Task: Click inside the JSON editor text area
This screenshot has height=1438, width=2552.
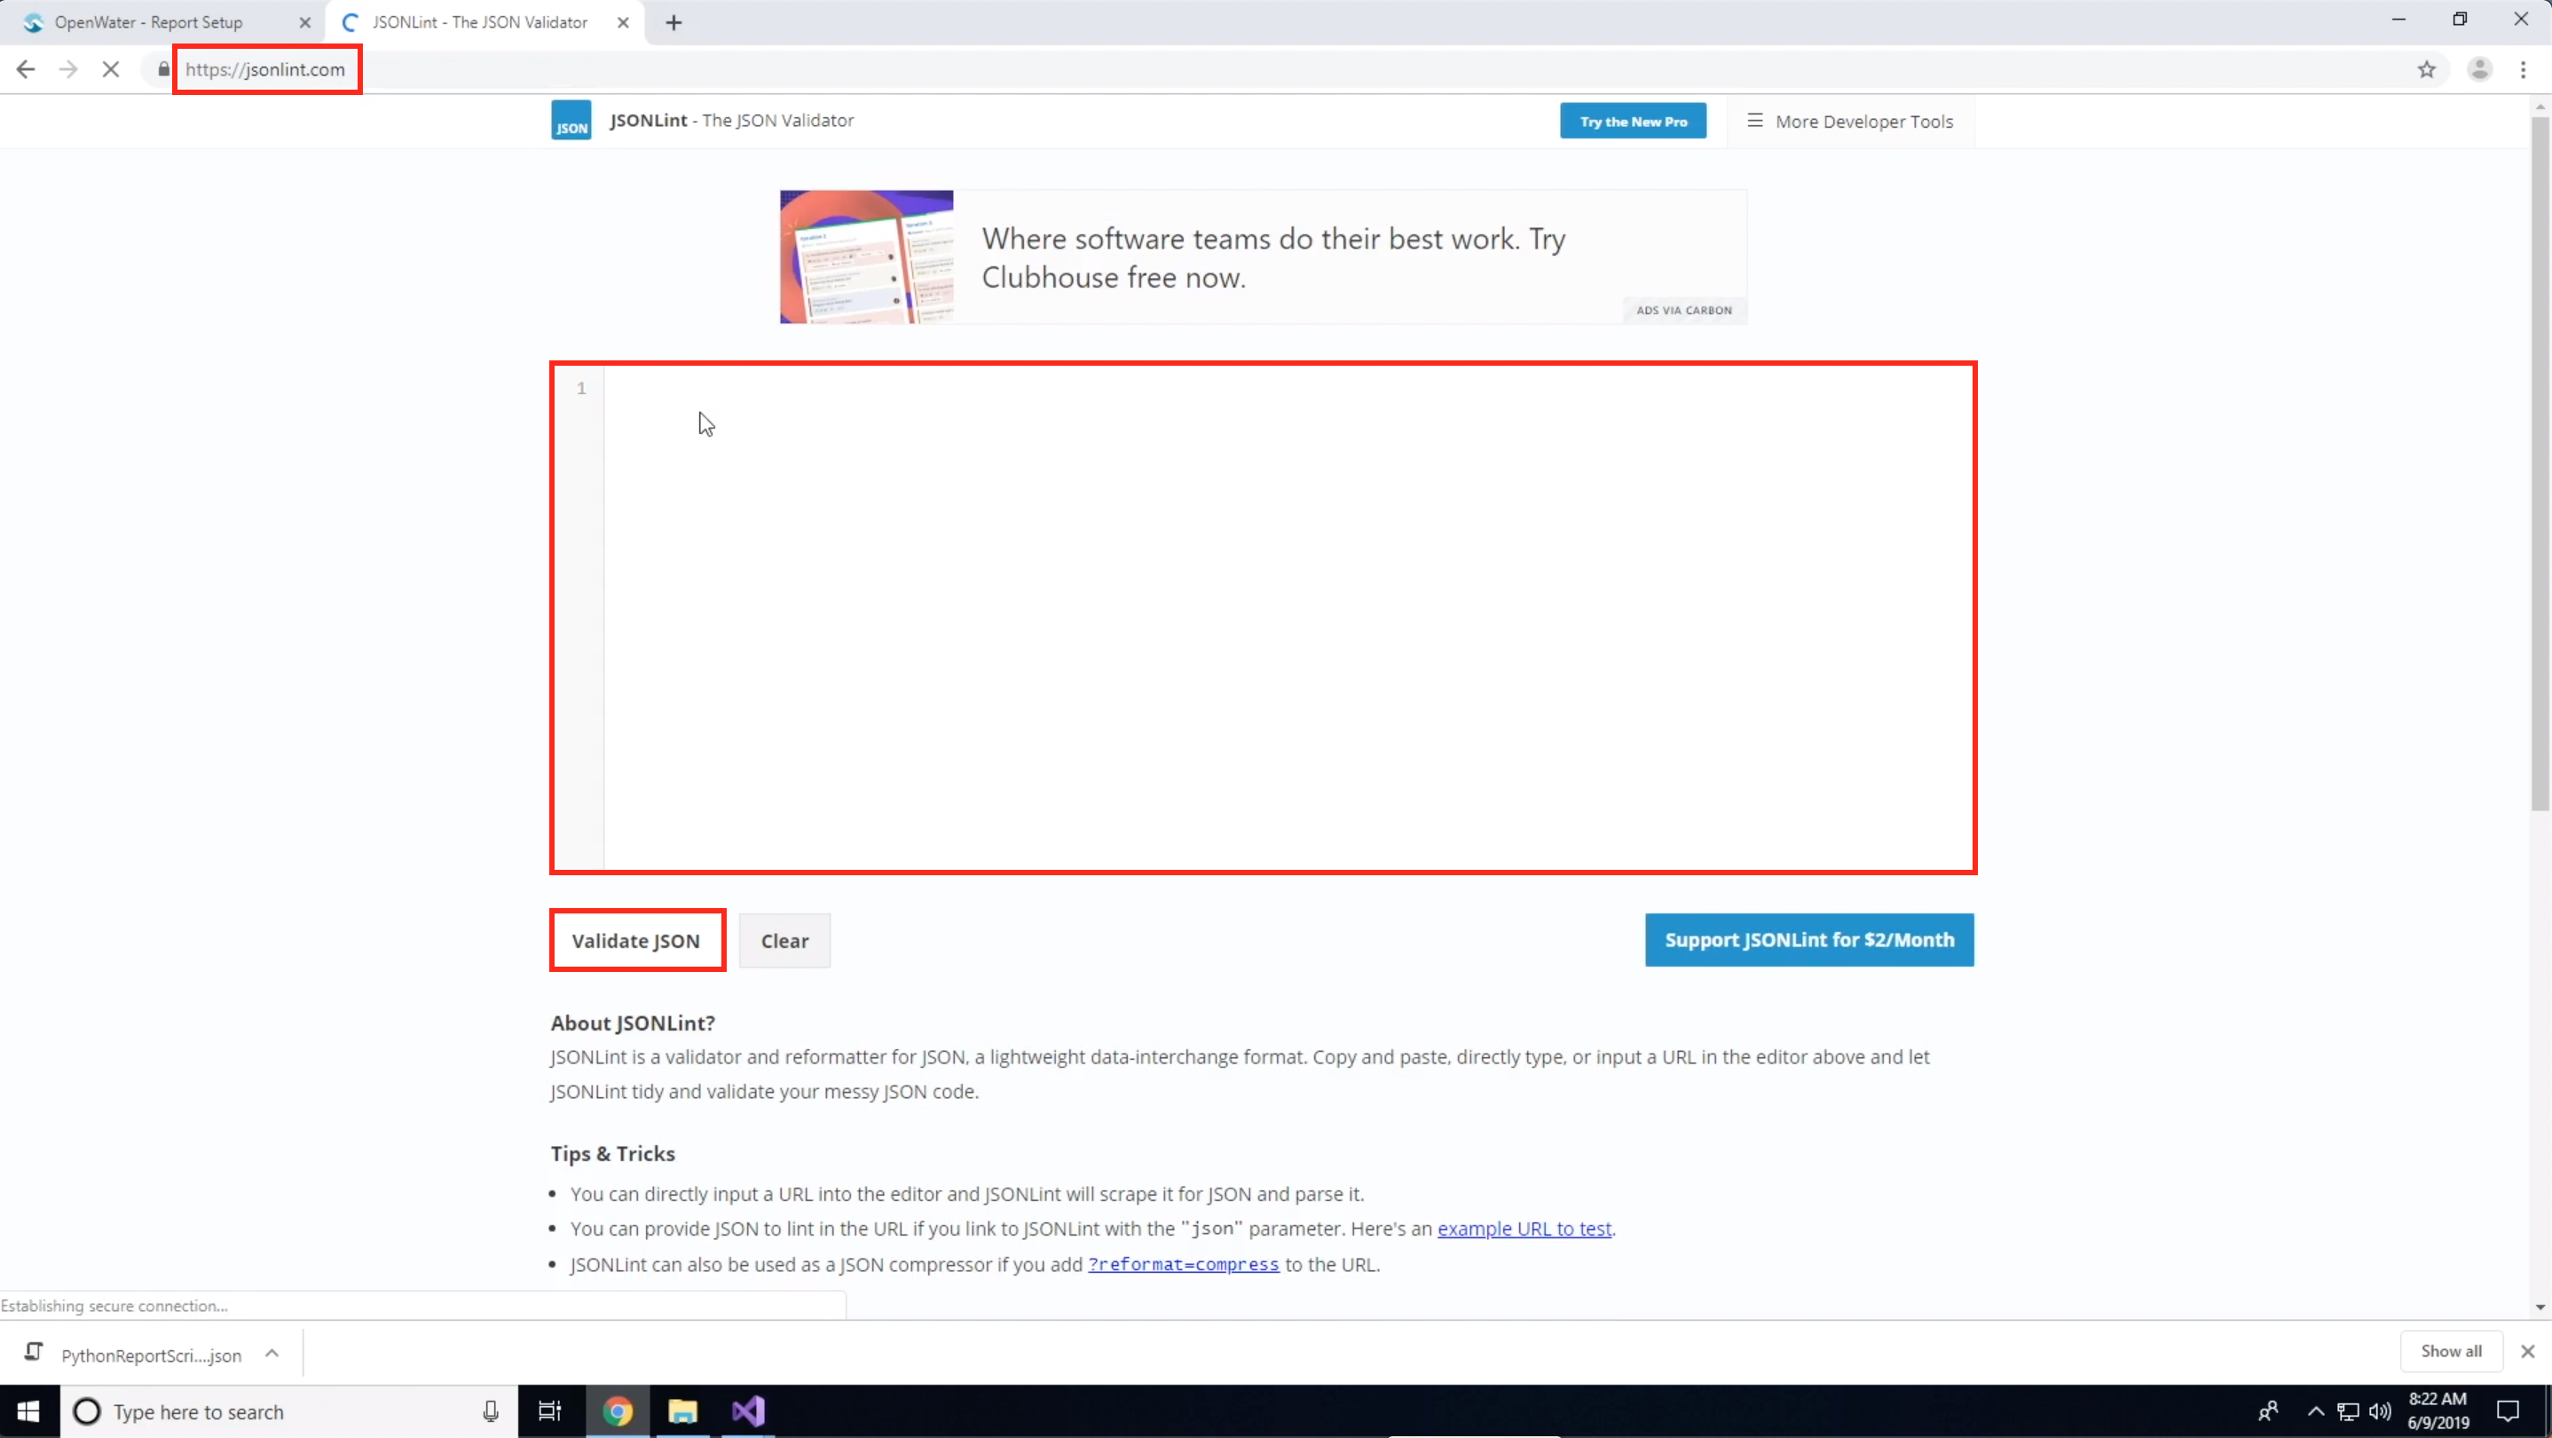Action: 1288,619
